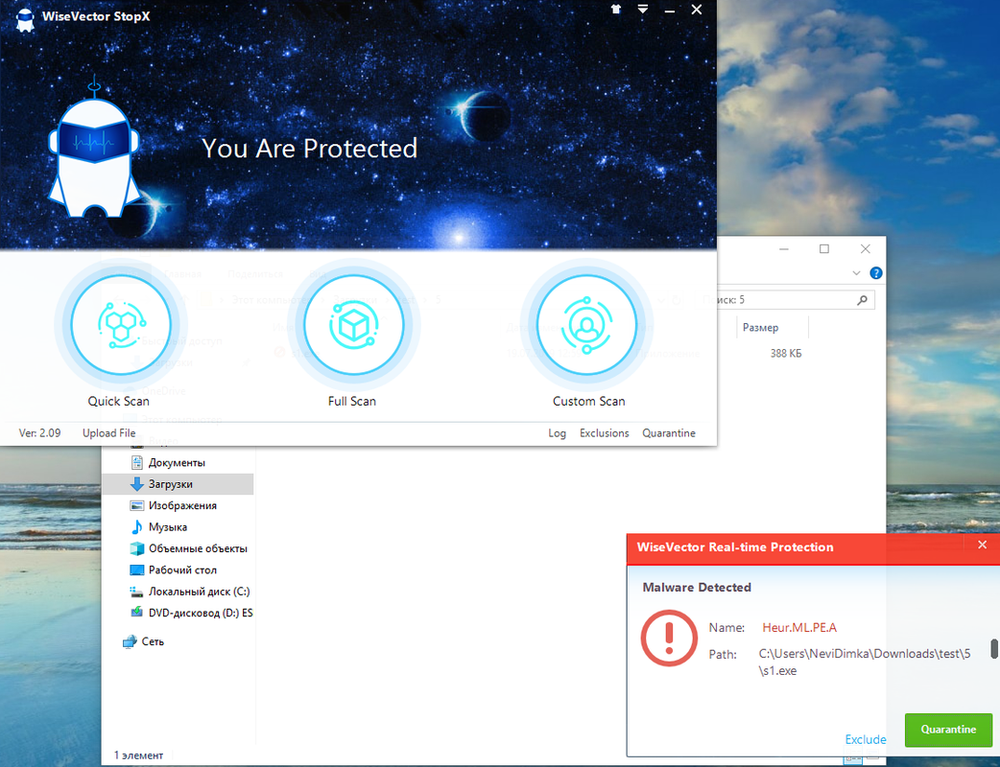Click the 388 КБ file size cell

(x=786, y=354)
